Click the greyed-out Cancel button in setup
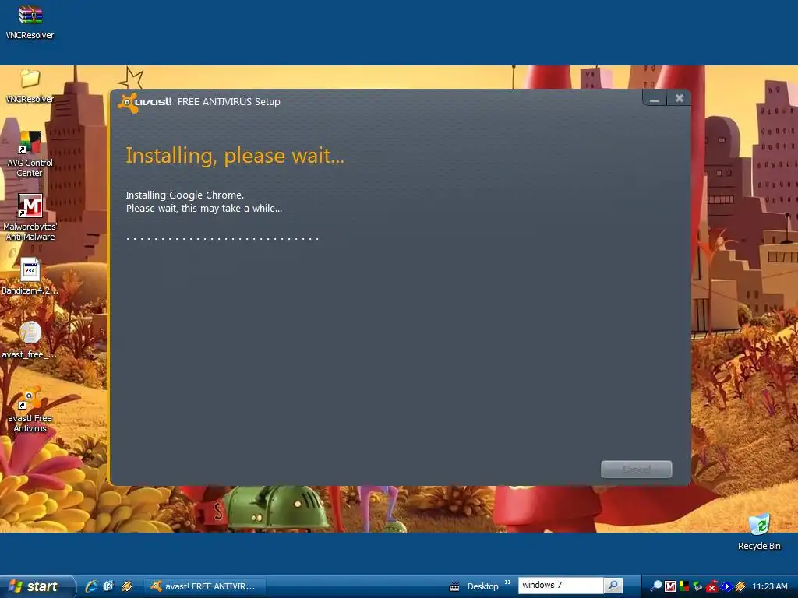Image resolution: width=798 pixels, height=598 pixels. pyautogui.click(x=636, y=469)
